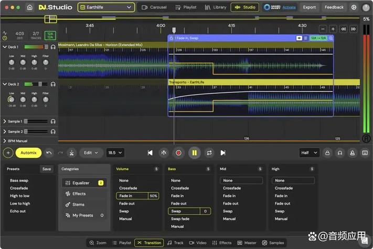Click the lock icon in transport bar
The height and width of the screenshot is (249, 373).
(x=327, y=153)
